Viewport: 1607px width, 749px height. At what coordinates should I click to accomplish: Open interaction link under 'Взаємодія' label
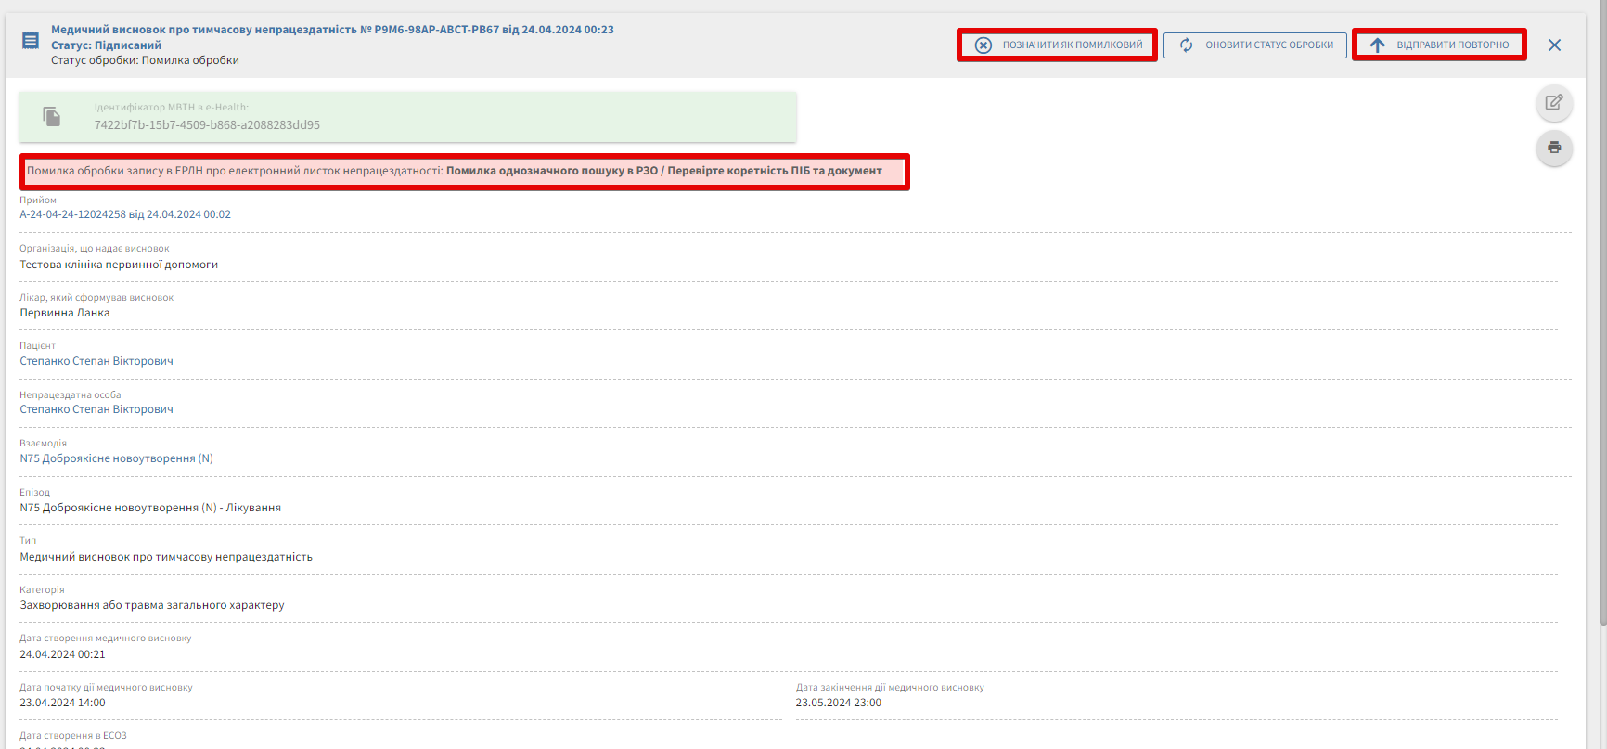point(116,458)
